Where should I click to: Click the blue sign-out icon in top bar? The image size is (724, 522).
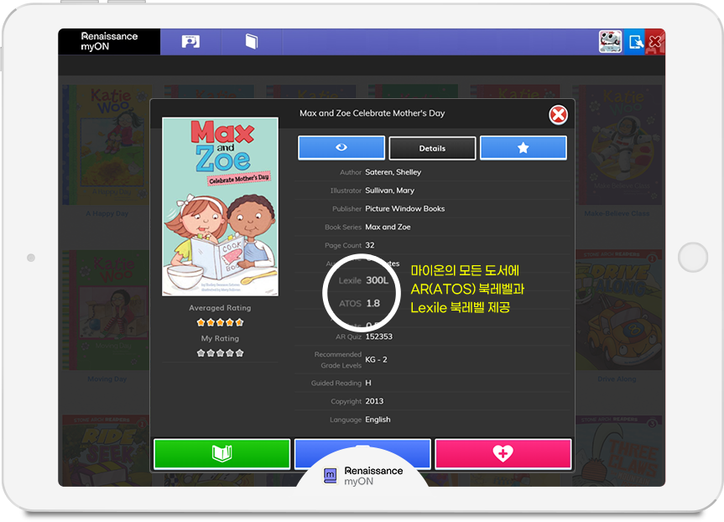point(636,42)
